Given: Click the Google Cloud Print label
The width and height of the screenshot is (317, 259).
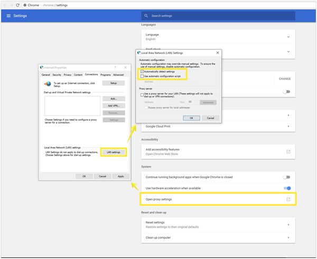Looking at the screenshot, I should tap(158, 126).
